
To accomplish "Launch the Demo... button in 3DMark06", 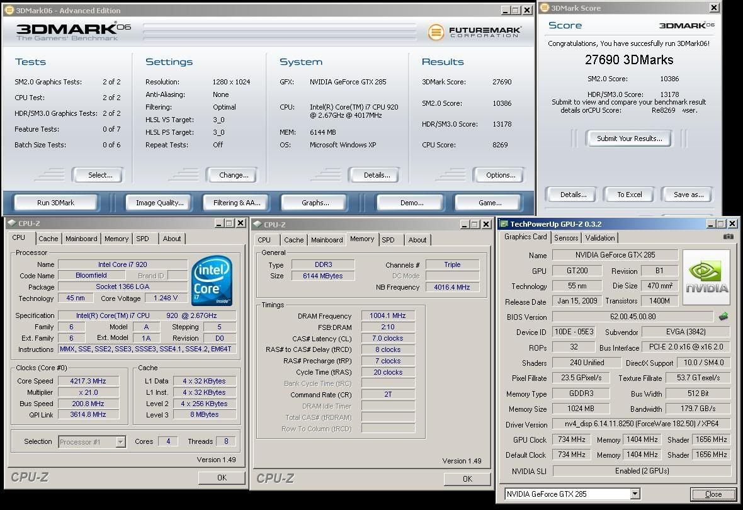I will 411,203.
